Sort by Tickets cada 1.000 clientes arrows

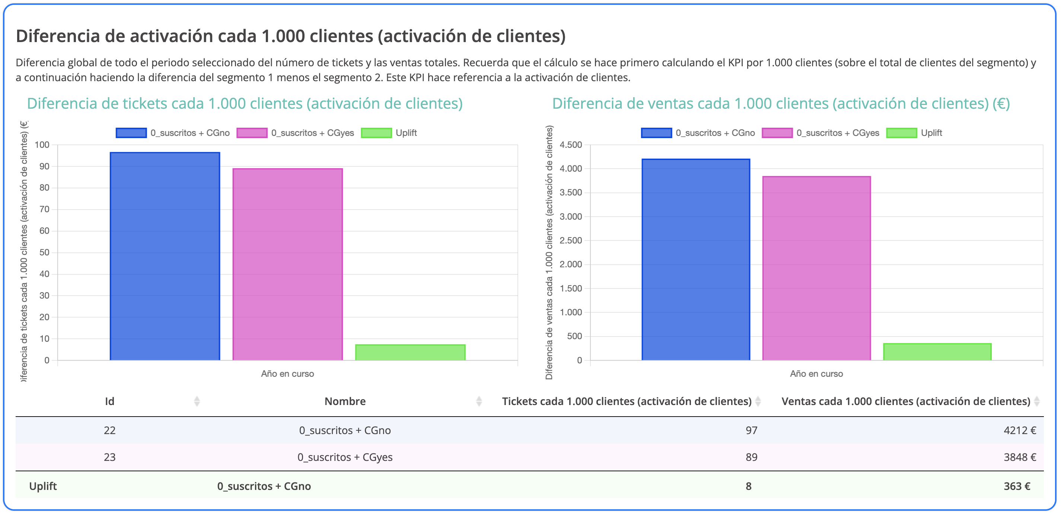click(x=758, y=401)
